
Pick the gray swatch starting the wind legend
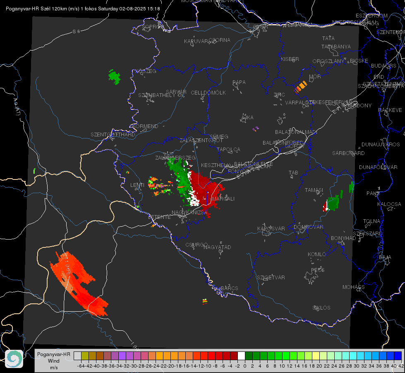[x=77, y=356]
